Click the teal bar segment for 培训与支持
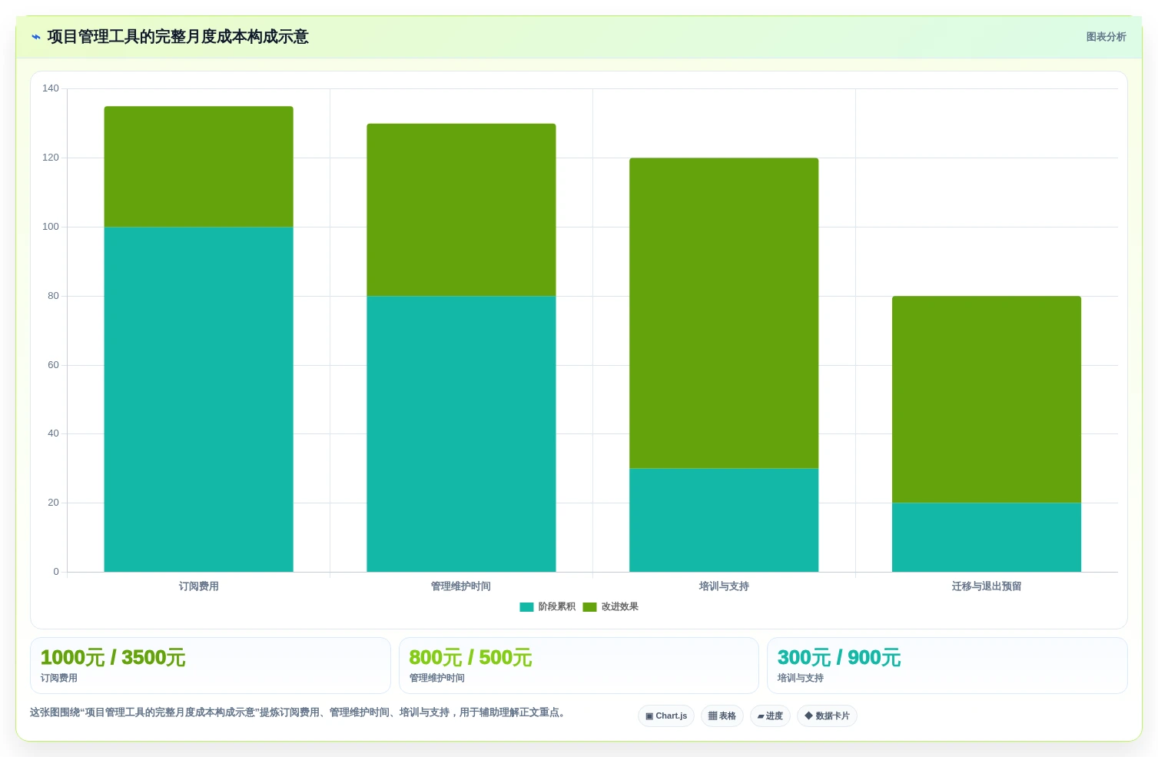 coord(724,520)
